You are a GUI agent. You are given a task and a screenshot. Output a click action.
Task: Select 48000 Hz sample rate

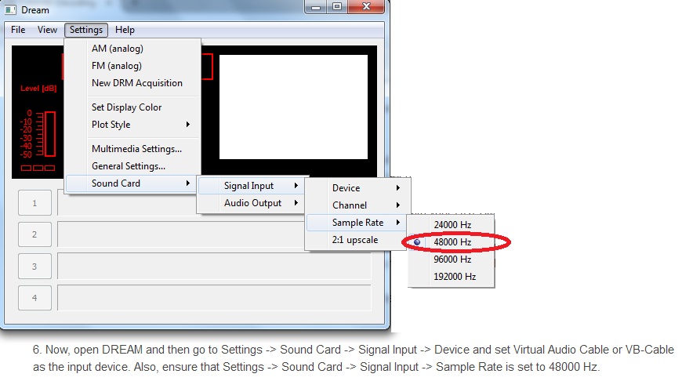tap(451, 242)
